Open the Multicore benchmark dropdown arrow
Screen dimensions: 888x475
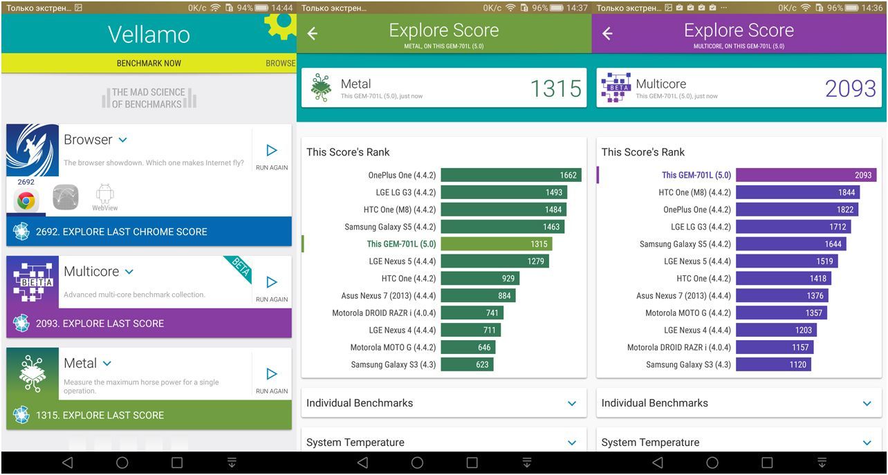tap(129, 272)
